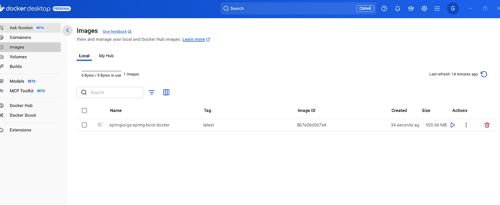Switch to the Local tab
The image size is (500, 205).
84,56
